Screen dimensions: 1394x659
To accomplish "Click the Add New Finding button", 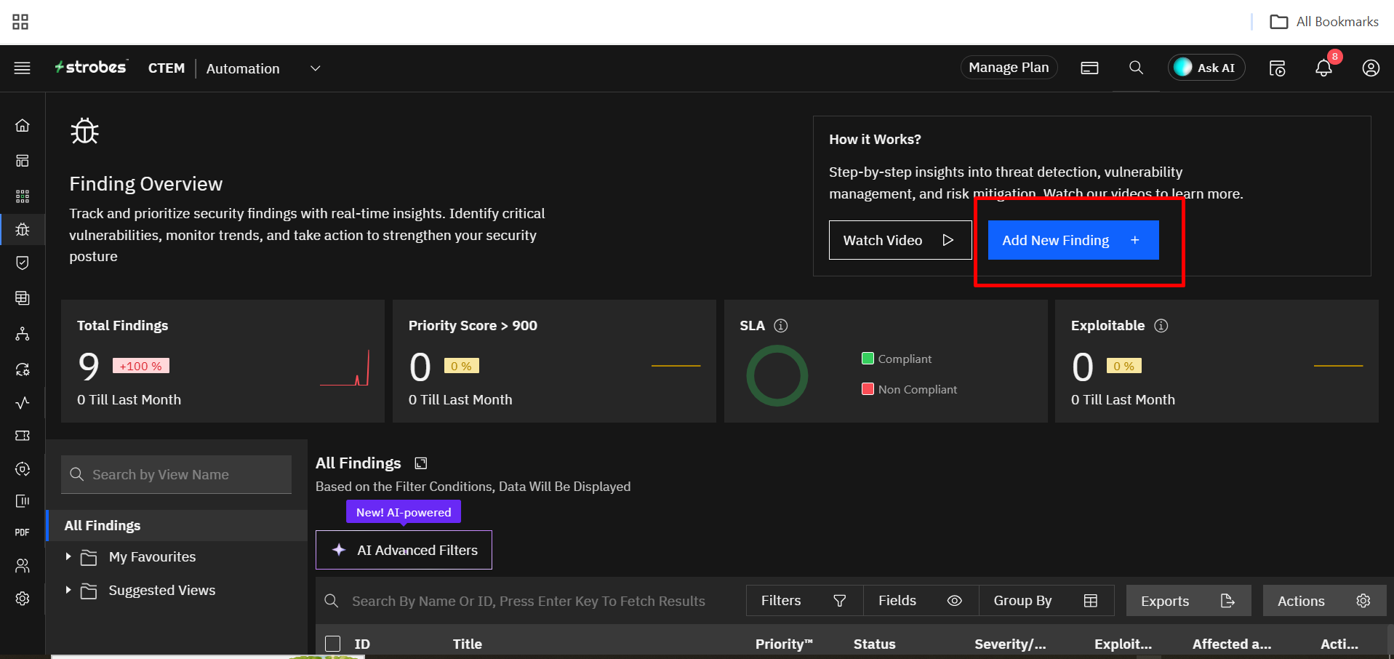I will 1073,240.
